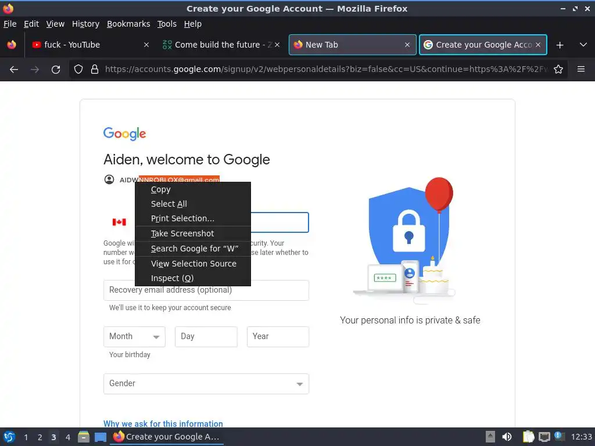Open the volume speaker tray icon
595x446 pixels.
507,437
